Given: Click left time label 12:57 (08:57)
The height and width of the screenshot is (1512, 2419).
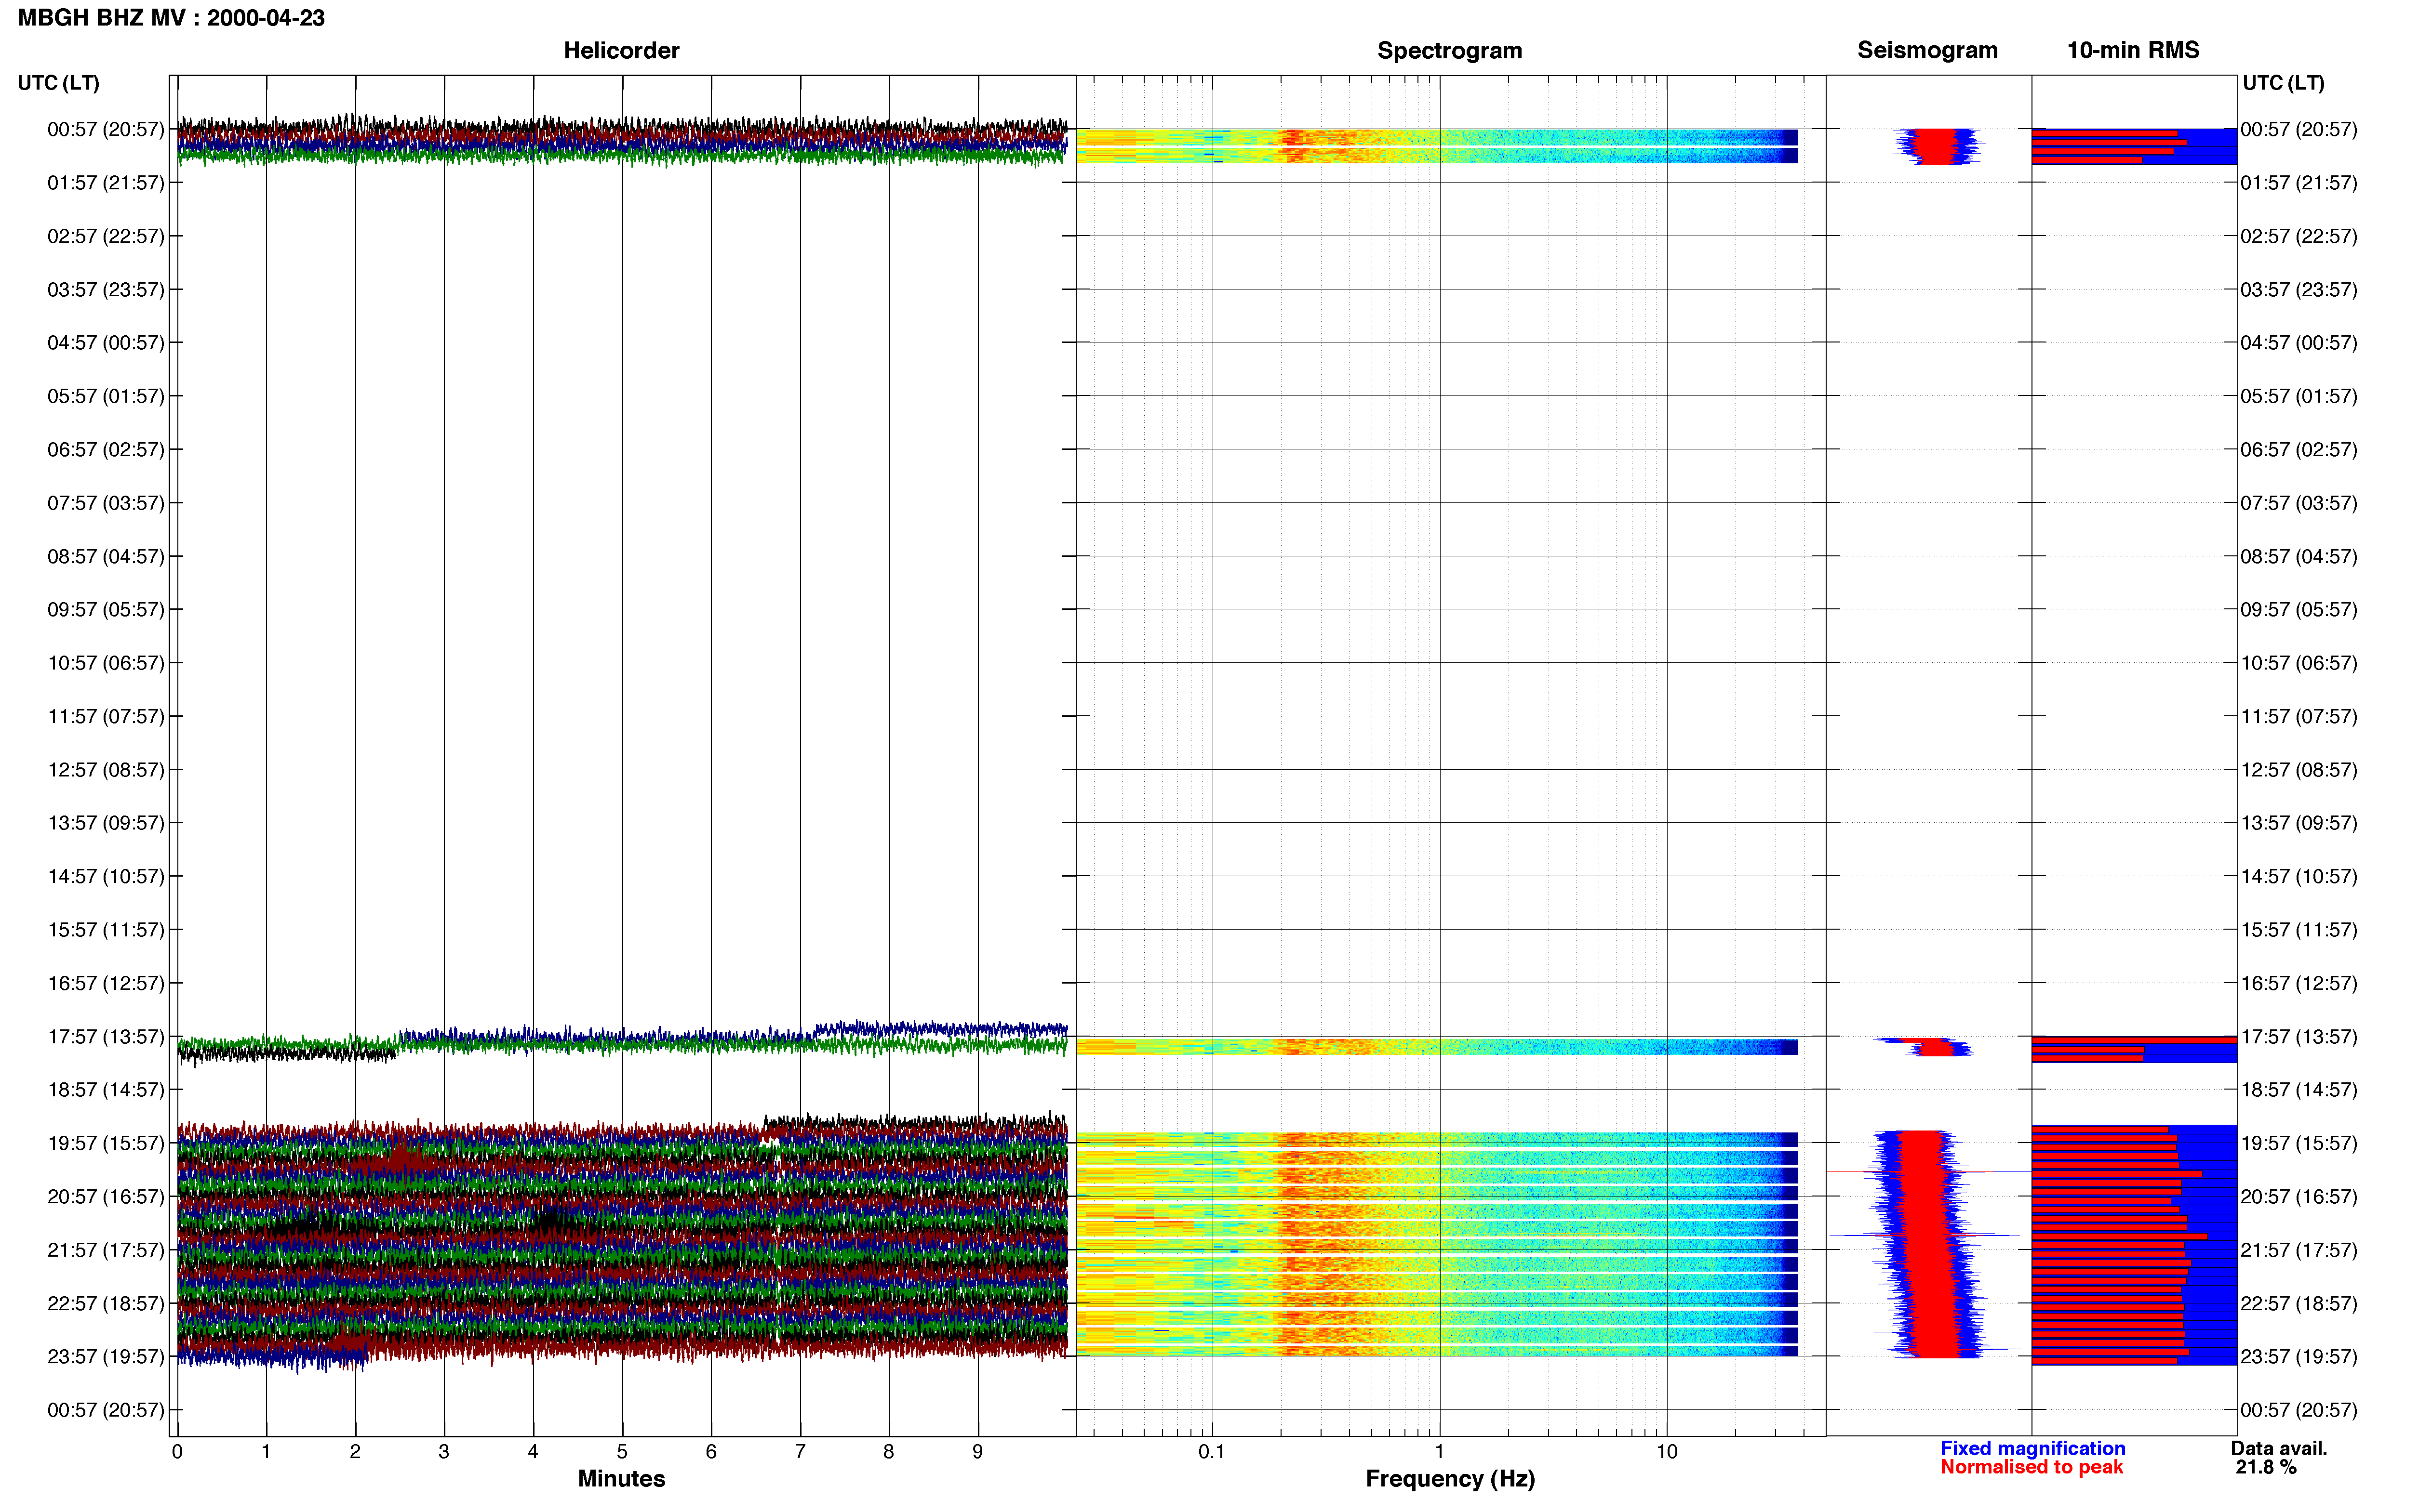Looking at the screenshot, I should click(106, 770).
